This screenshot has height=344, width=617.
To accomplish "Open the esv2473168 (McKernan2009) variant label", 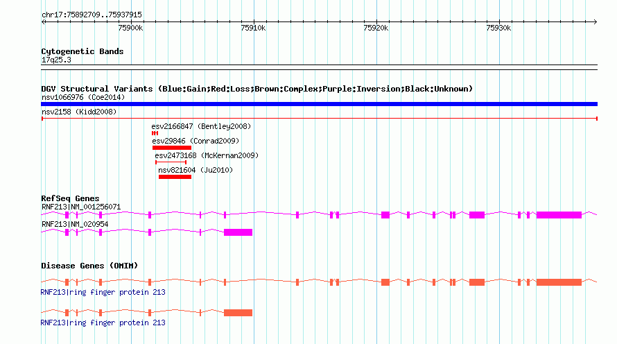I will click(x=207, y=155).
